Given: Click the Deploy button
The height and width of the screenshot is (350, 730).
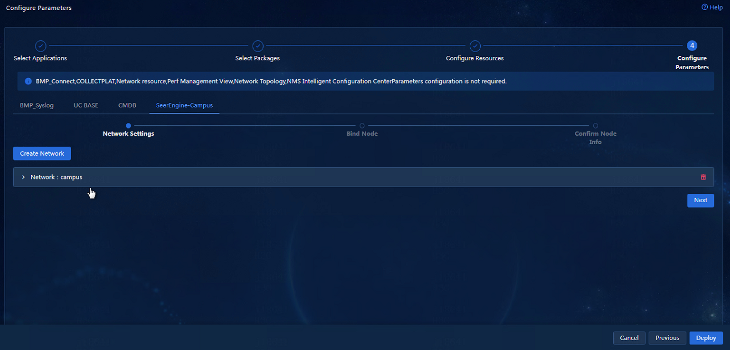Looking at the screenshot, I should point(706,338).
